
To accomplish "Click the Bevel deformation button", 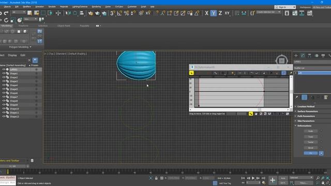I will tap(310, 148).
